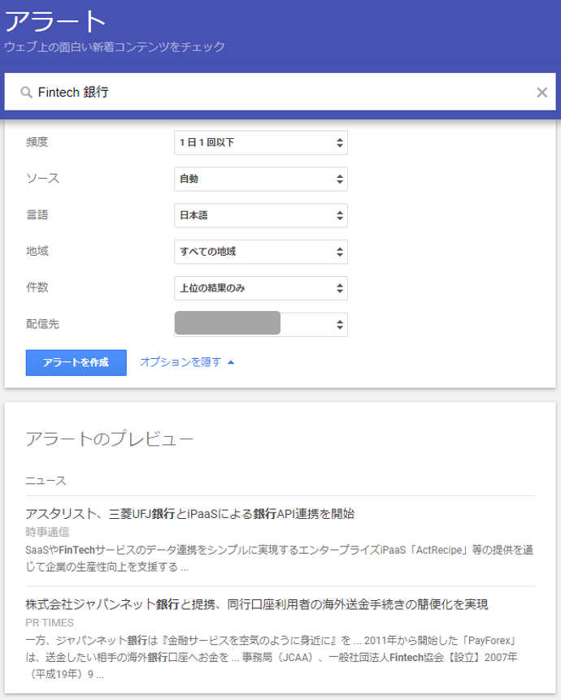This screenshot has height=700, width=561.
Task: Open the 地域 dropdown
Action: [x=261, y=252]
